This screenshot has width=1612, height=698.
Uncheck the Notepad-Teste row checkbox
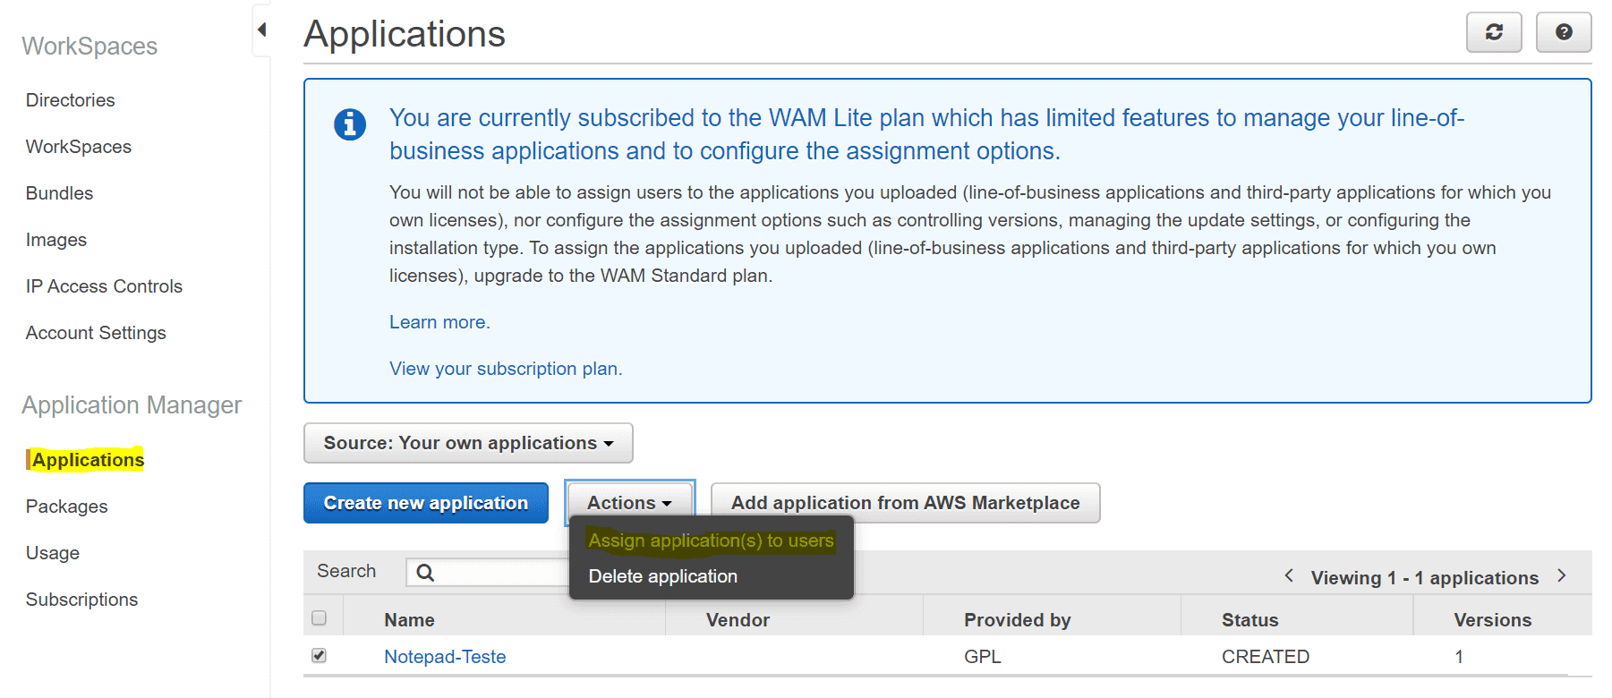click(319, 656)
